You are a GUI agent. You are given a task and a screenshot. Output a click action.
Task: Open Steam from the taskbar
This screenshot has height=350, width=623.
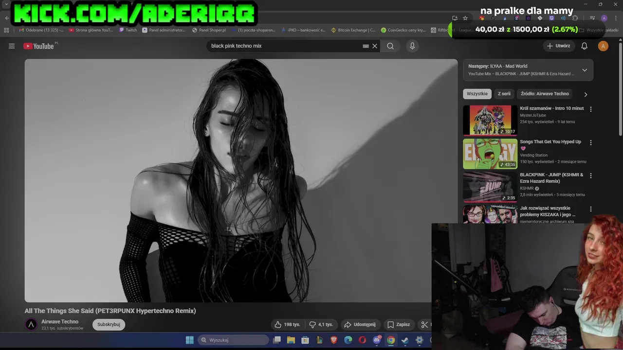point(405,340)
